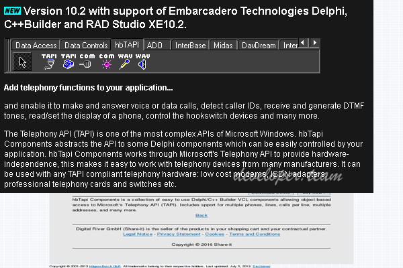Open the InterBase tab
Image resolution: width=403 pixels, height=268 pixels.
coord(189,46)
